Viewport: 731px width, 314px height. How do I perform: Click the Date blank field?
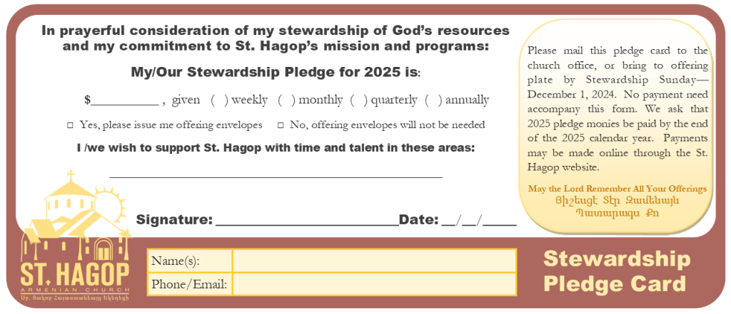click(478, 219)
